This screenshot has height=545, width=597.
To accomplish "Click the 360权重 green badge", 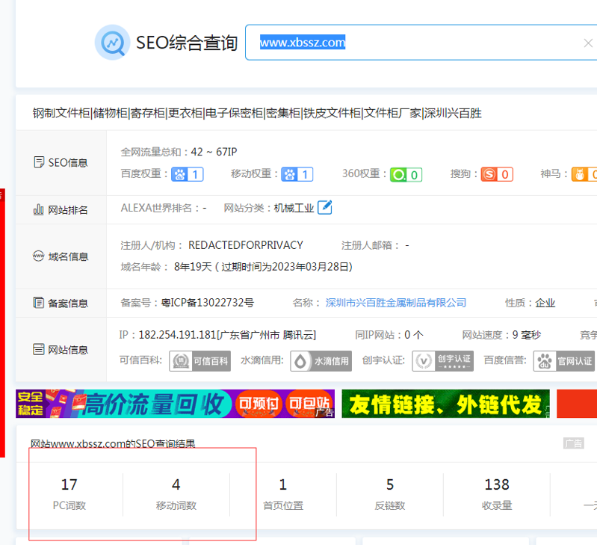I will point(406,175).
